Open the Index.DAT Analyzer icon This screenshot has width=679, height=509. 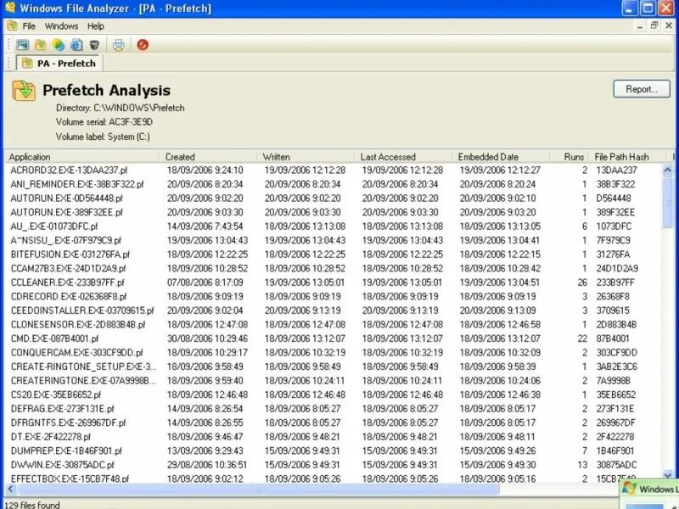click(76, 45)
